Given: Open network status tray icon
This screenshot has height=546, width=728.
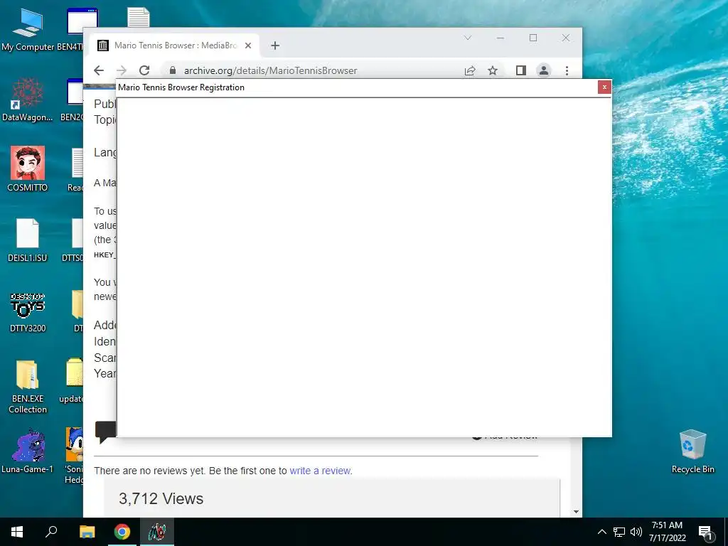Looking at the screenshot, I should coord(619,532).
